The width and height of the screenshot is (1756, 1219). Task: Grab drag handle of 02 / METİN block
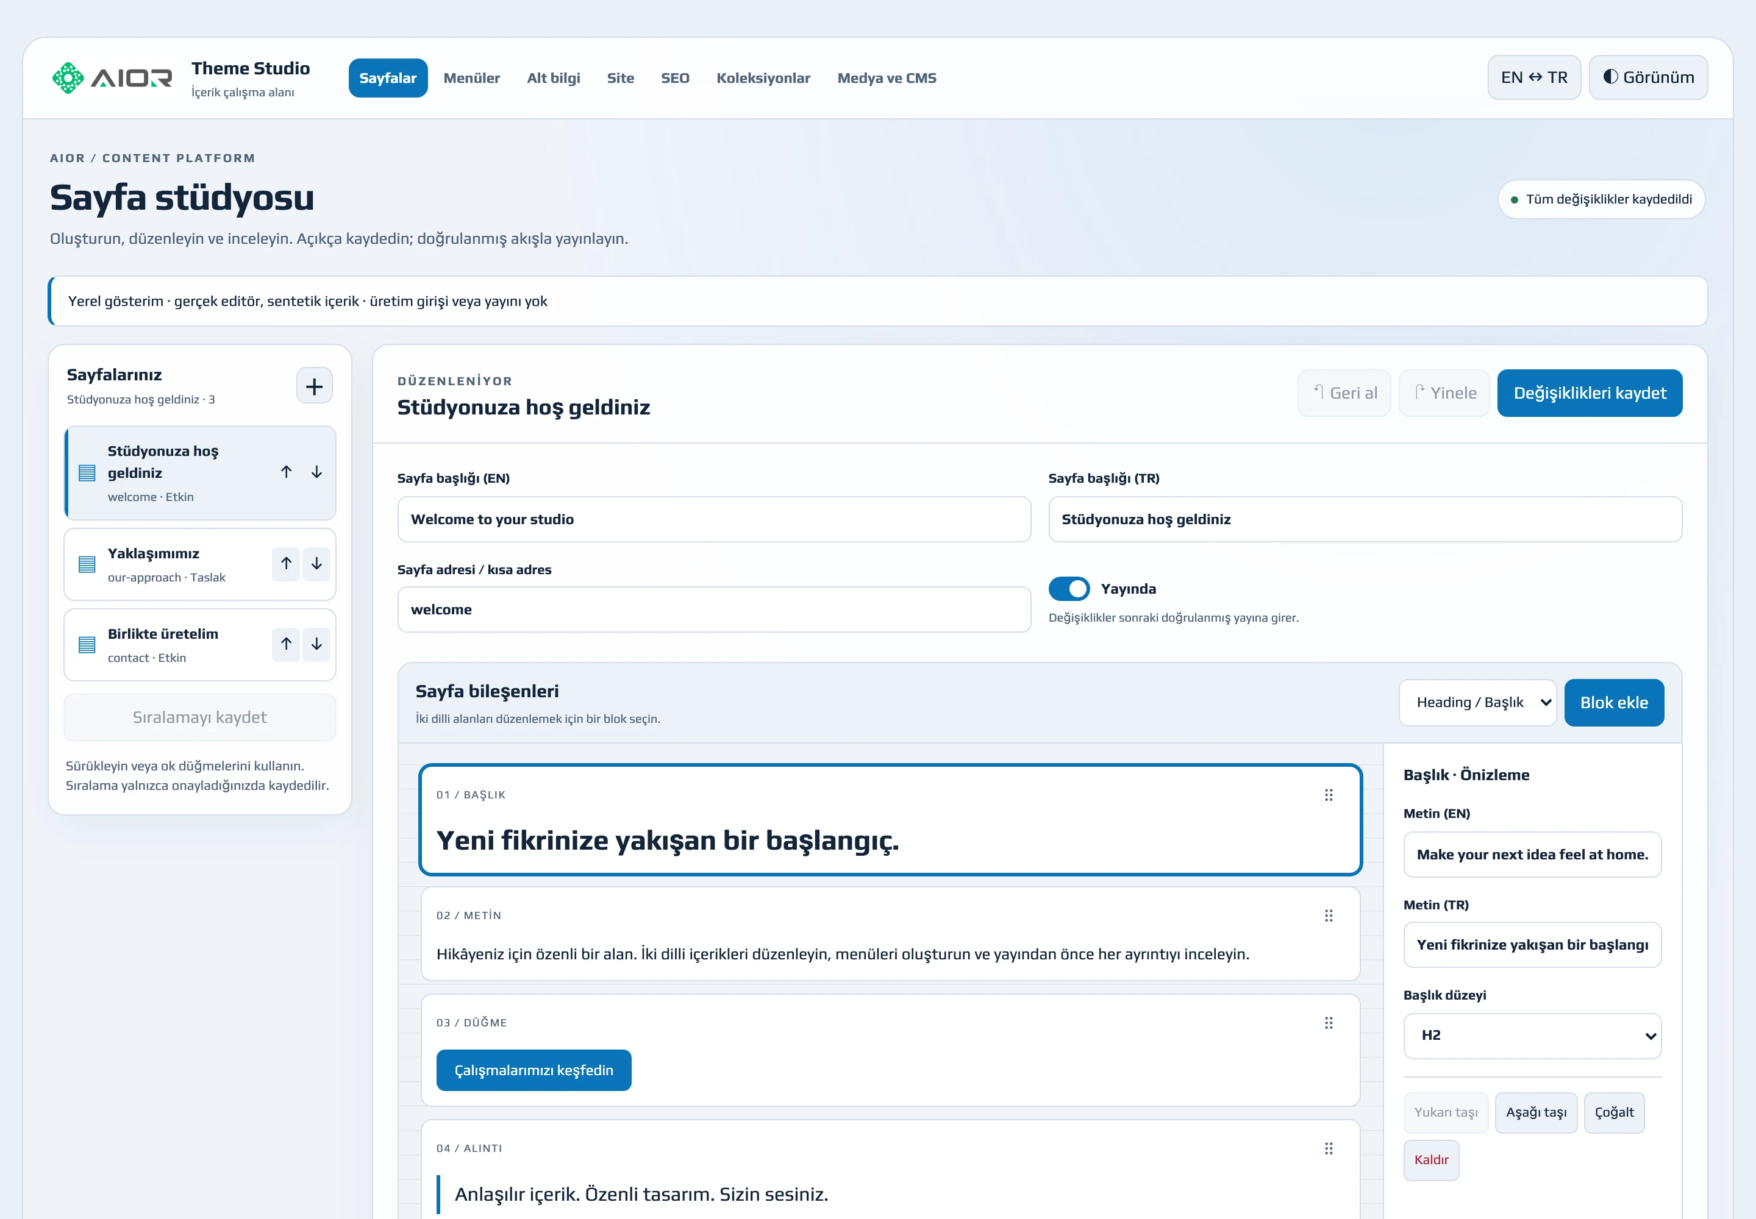pos(1328,915)
